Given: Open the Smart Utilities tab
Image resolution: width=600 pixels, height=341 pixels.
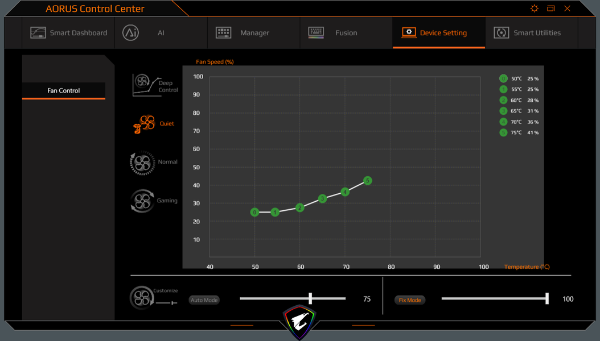Looking at the screenshot, I should (532, 33).
